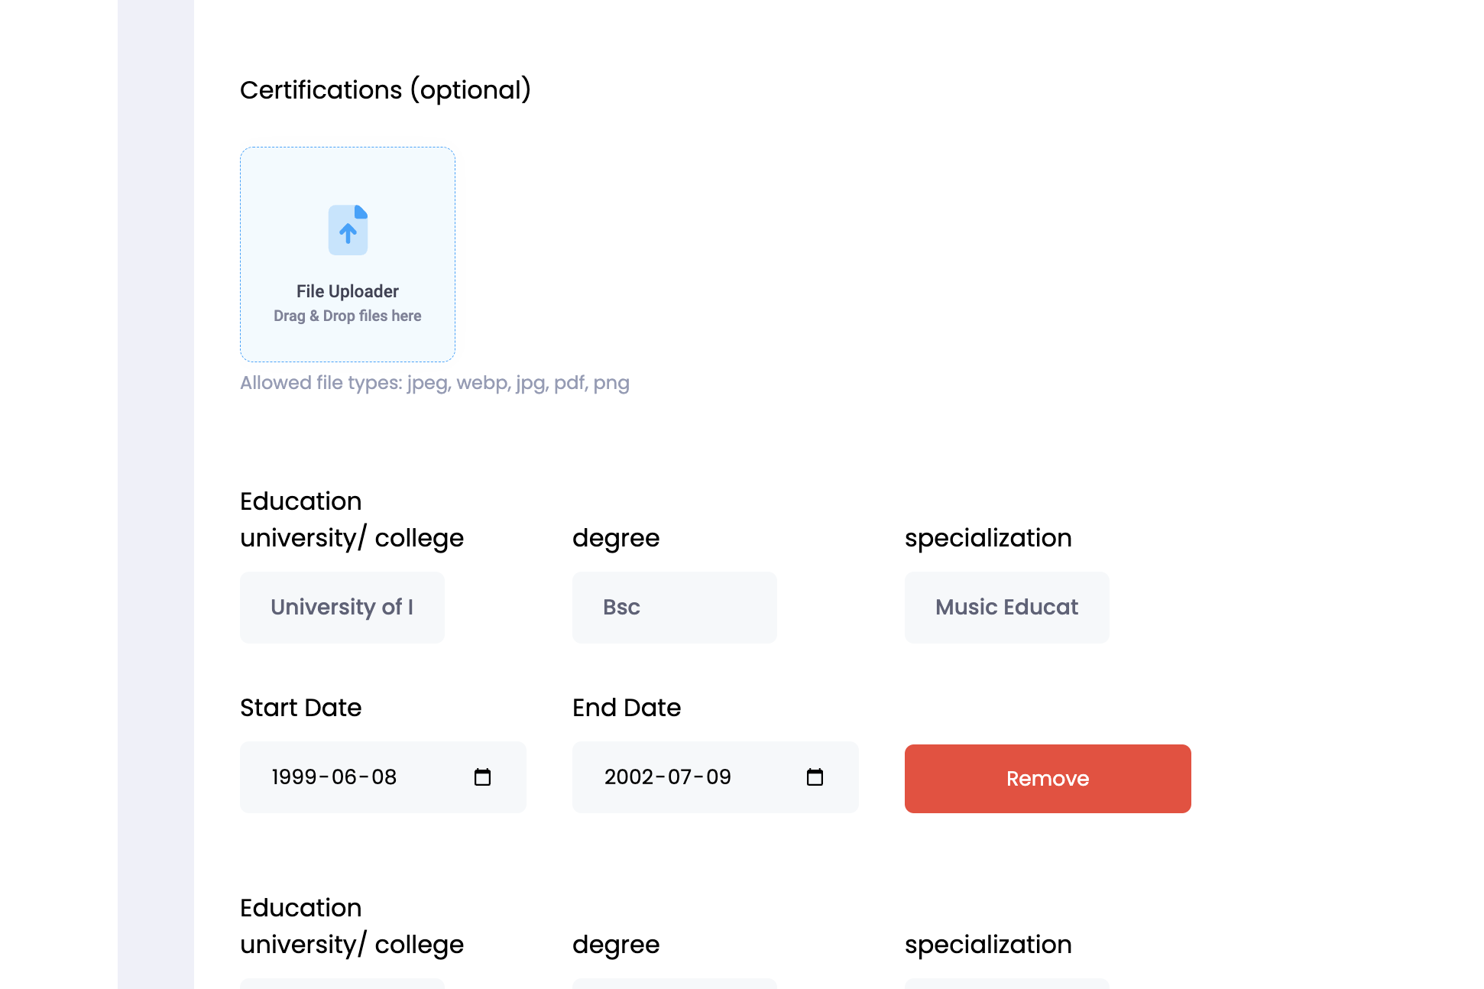Focus the 'University of I' college field
Screen dimensions: 1484x989
pyautogui.click(x=342, y=608)
